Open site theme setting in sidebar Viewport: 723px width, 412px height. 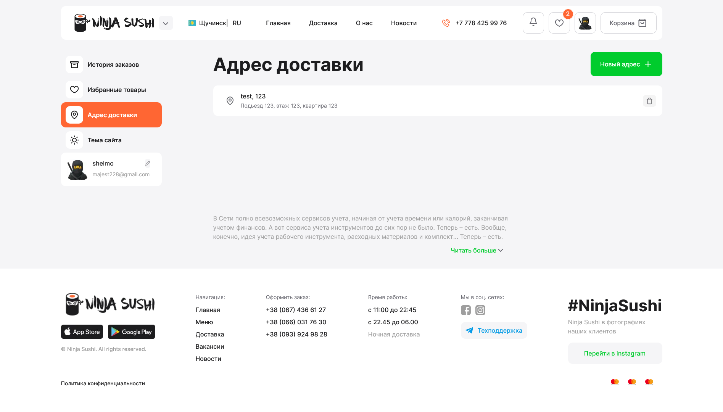point(105,140)
